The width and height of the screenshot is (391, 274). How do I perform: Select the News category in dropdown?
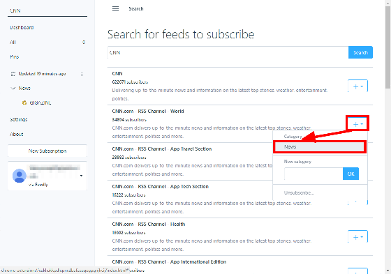[320, 147]
